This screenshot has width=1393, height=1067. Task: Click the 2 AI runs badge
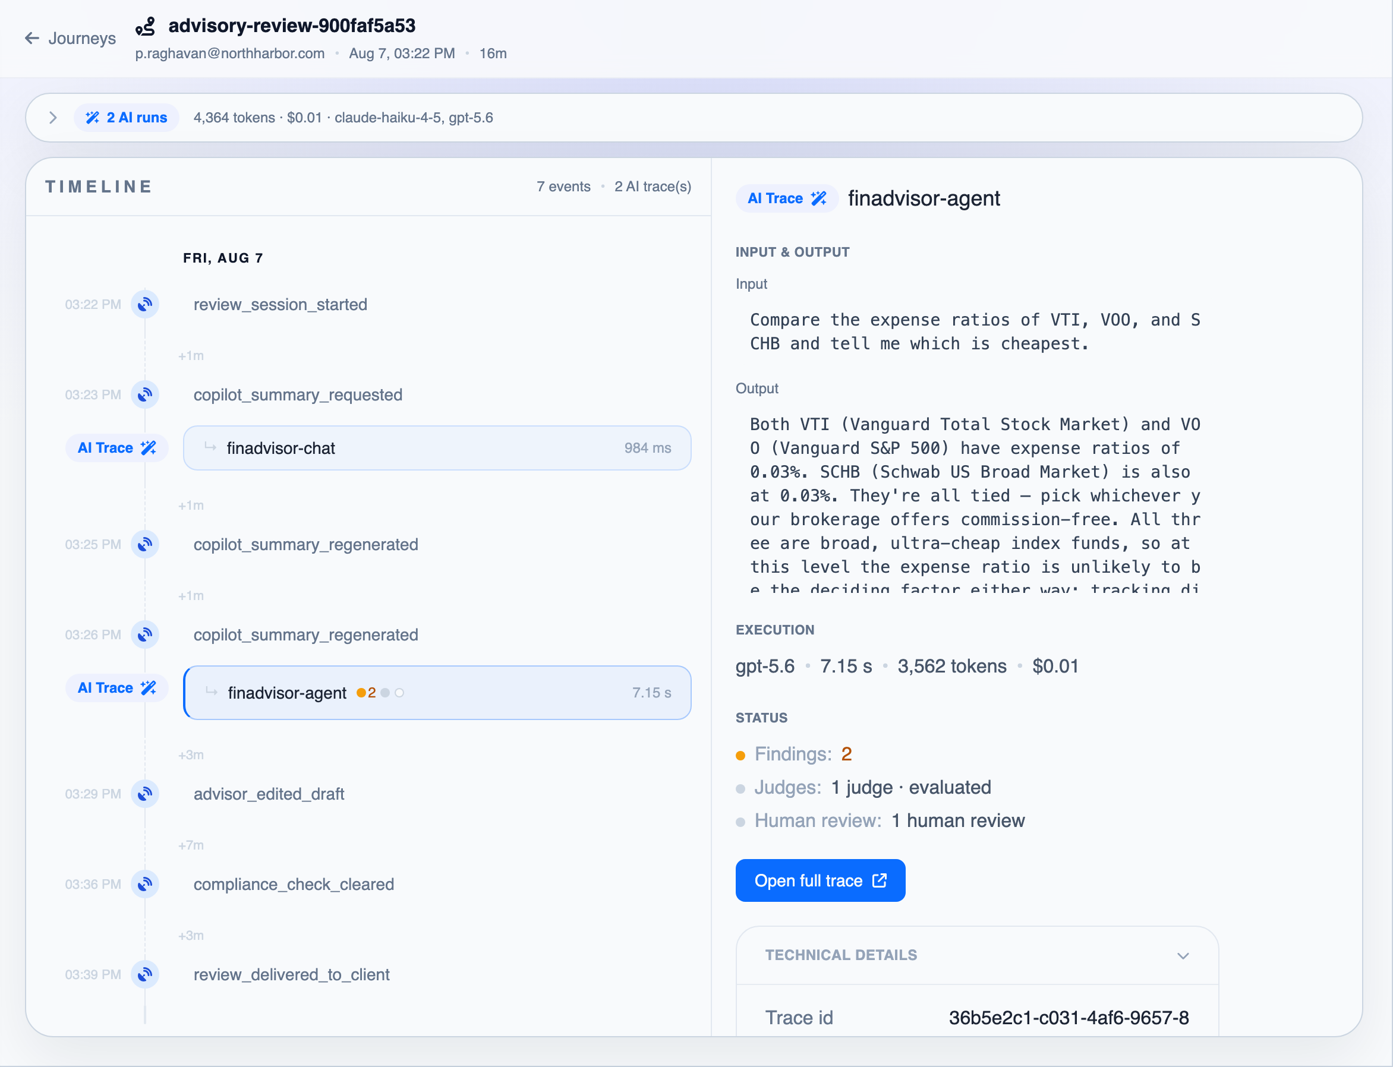click(x=127, y=118)
